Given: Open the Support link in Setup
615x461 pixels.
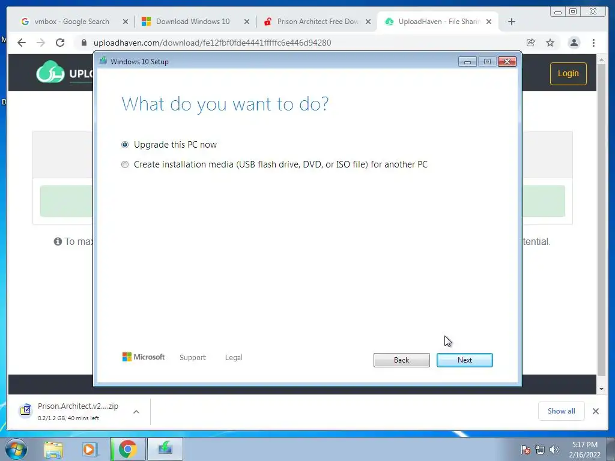Looking at the screenshot, I should point(193,358).
